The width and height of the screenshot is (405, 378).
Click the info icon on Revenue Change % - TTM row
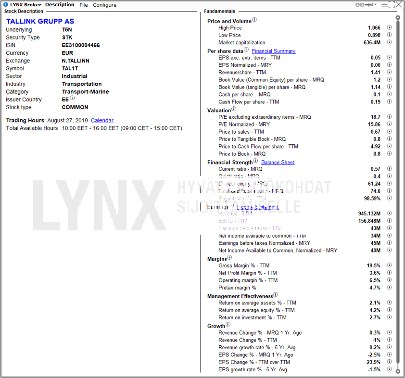[389, 340]
